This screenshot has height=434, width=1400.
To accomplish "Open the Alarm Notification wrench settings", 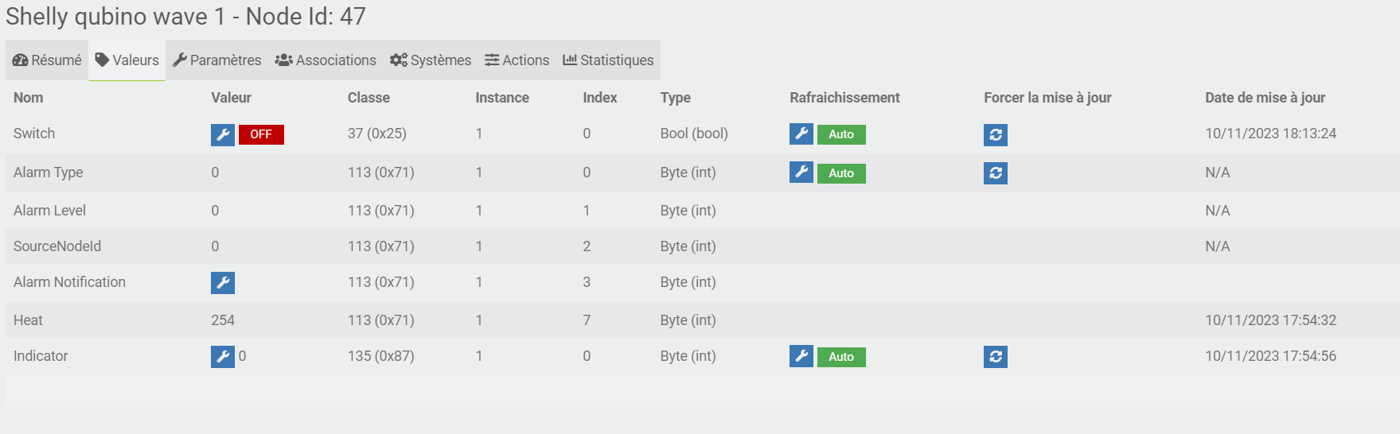I will [223, 283].
